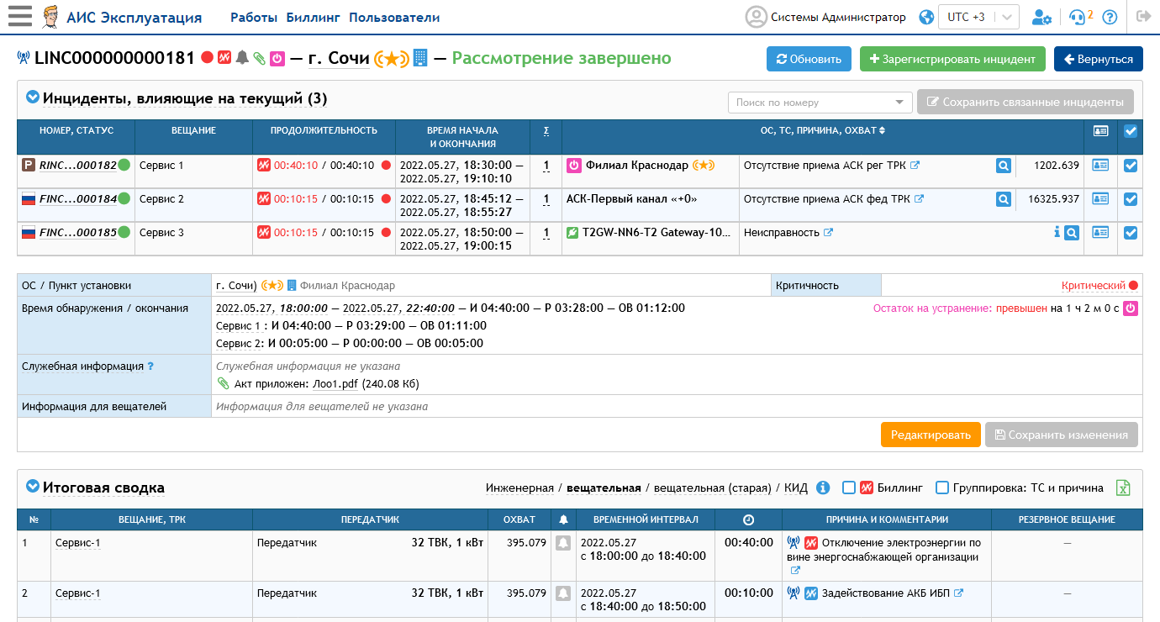Open the Биллинг menu
The image size is (1160, 622).
pyautogui.click(x=313, y=18)
